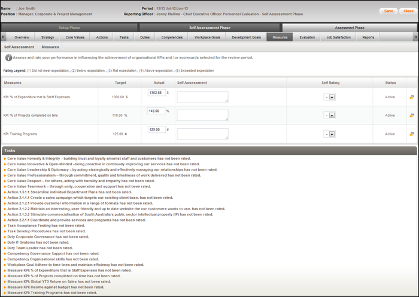Switch to the Reports tab
419x297 pixels.
tap(368, 38)
